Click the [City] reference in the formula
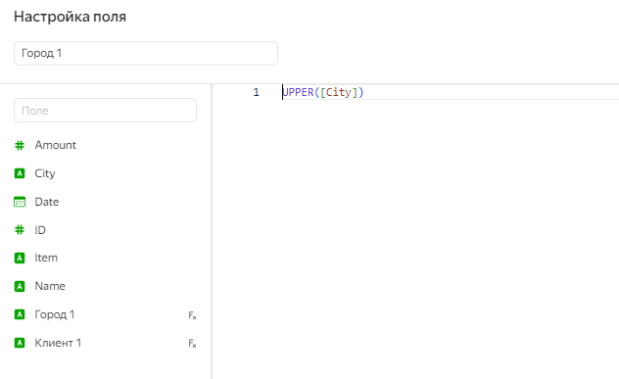This screenshot has height=379, width=619. pos(339,92)
